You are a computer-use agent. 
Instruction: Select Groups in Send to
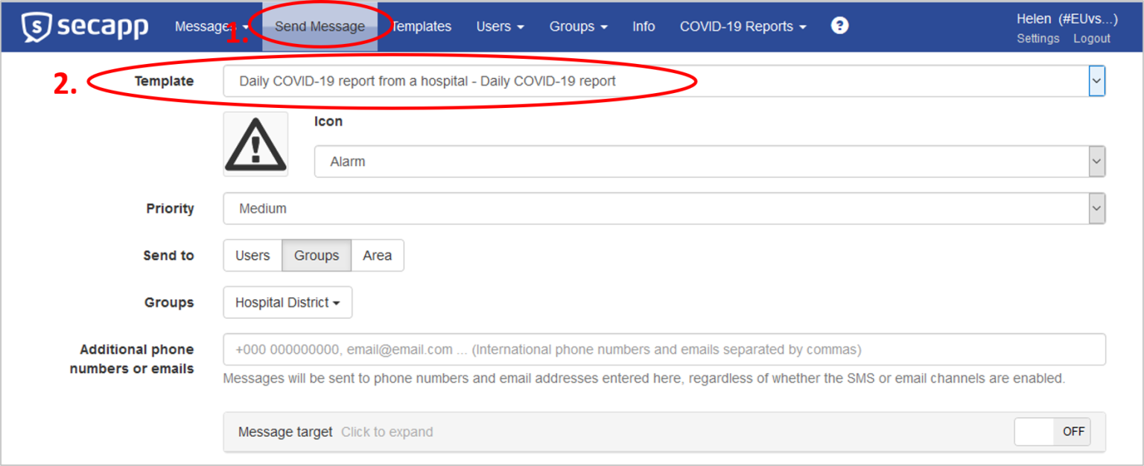coord(317,255)
